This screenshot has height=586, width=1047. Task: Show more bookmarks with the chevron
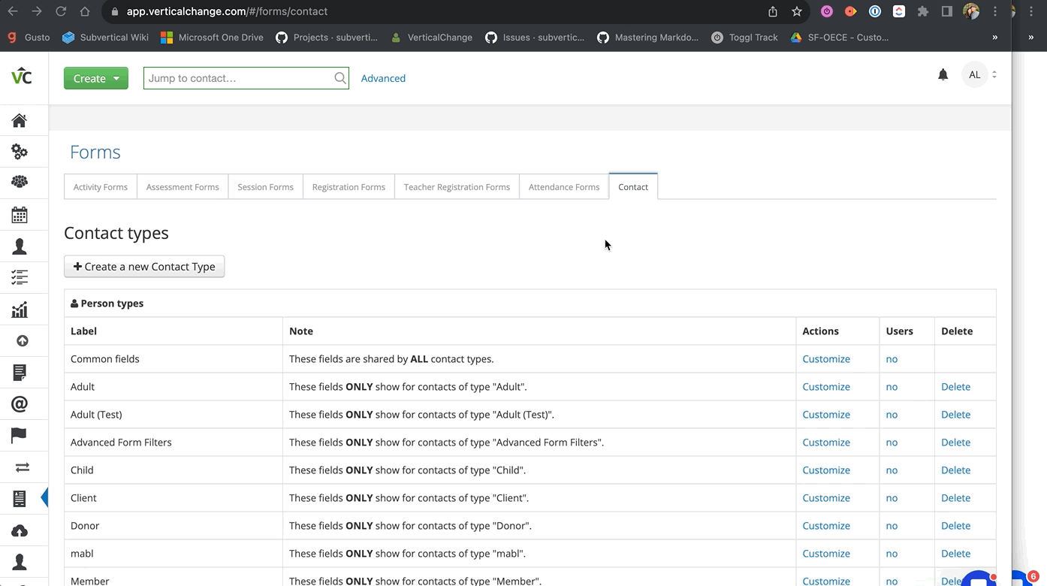pos(995,37)
